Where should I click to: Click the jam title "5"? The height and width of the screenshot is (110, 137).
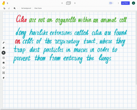pos(7,3)
